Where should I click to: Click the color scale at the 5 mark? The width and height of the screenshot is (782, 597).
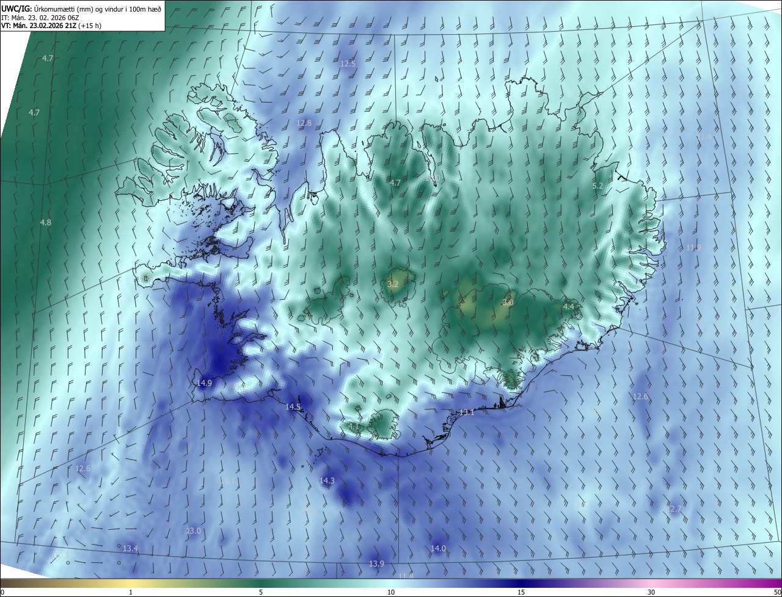click(x=261, y=583)
